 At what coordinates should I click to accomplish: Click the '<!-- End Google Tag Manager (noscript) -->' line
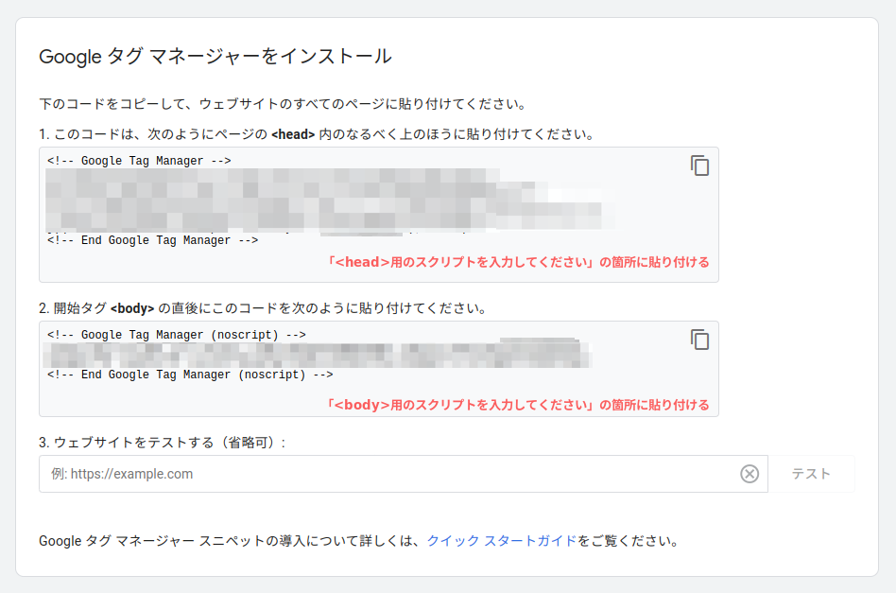tap(190, 375)
